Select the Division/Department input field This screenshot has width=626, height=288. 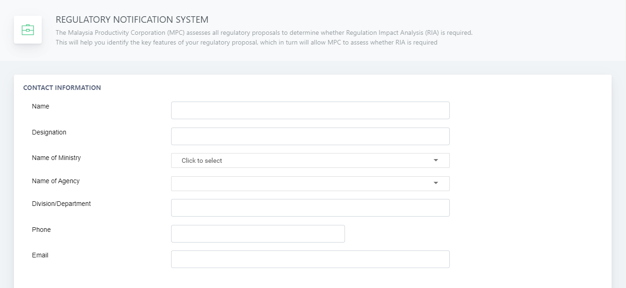click(x=310, y=208)
